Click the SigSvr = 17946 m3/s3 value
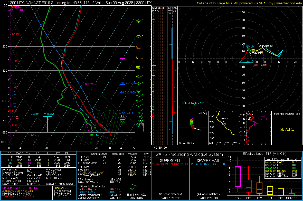Viewport: 303px width, 201px height. pos(60,184)
